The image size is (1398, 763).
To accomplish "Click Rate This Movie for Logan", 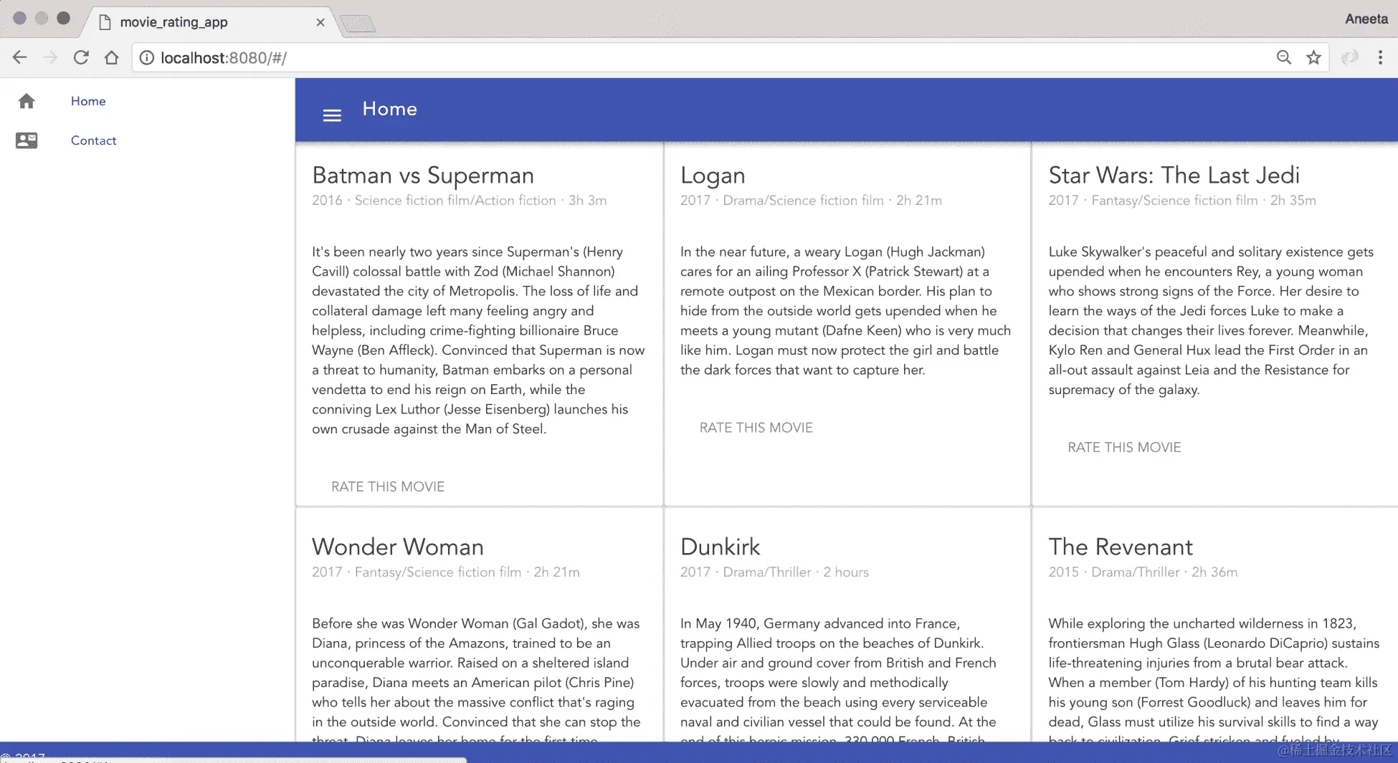I will click(756, 428).
